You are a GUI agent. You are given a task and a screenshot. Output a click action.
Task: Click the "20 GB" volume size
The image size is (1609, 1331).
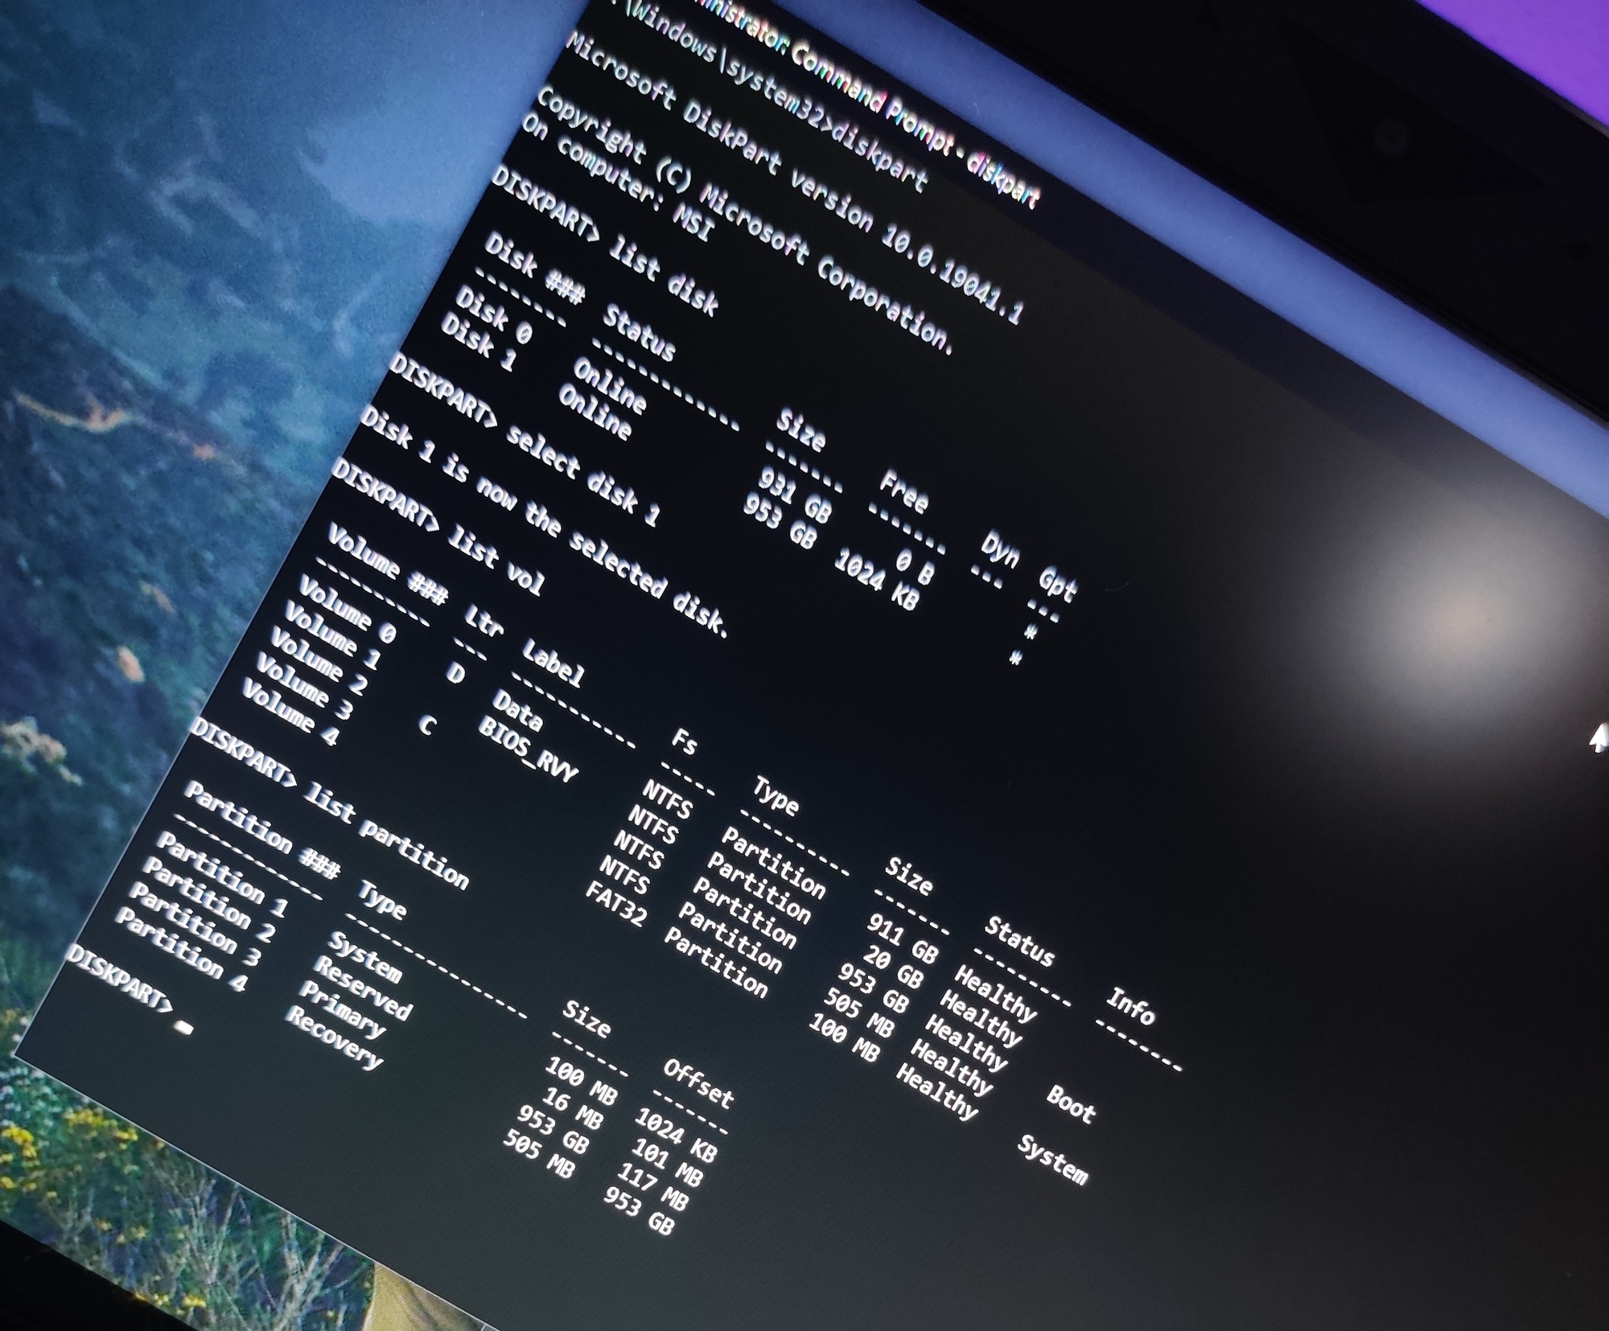coord(893,967)
